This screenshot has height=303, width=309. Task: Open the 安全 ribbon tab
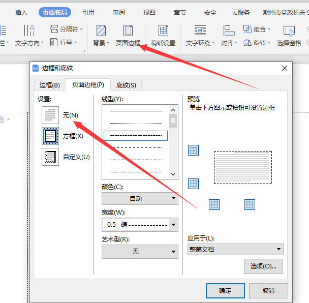[210, 13]
